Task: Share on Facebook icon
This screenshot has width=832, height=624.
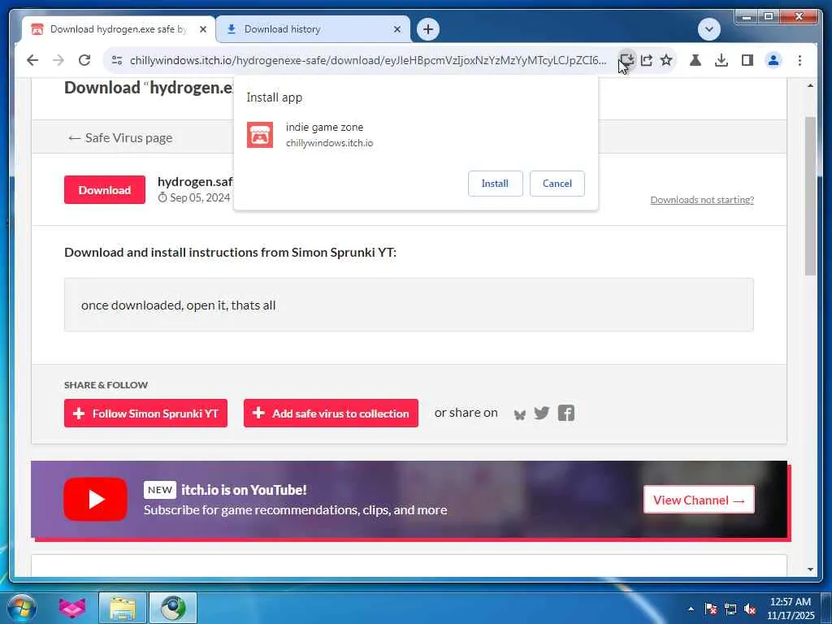Action: [566, 414]
